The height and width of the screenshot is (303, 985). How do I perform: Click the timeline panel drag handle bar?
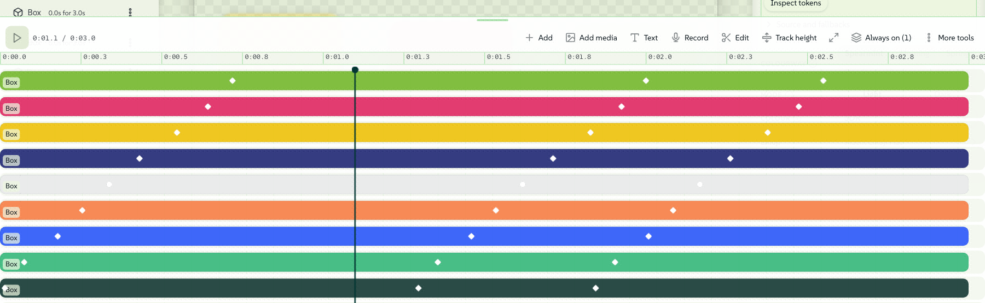pos(493,20)
